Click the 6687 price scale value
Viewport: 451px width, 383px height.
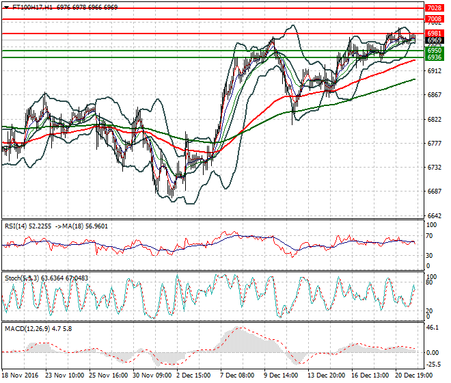tap(435, 191)
